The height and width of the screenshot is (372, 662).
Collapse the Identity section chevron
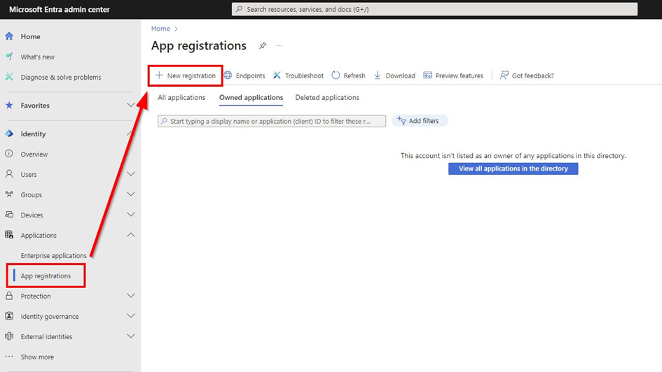(x=131, y=134)
